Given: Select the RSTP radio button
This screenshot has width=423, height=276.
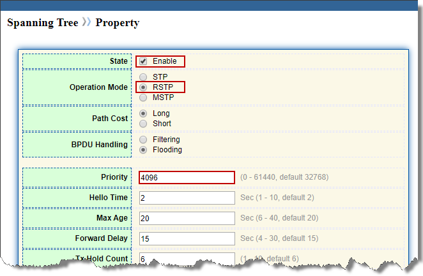Looking at the screenshot, I should [x=143, y=87].
